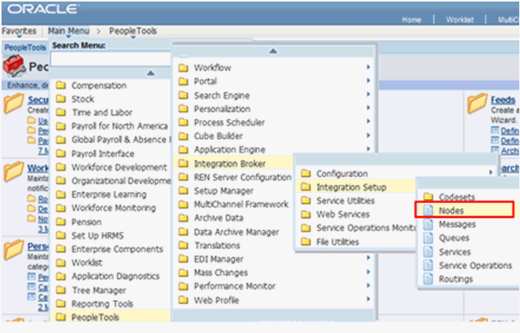Click the EDI Manager folder icon
520x333 pixels.
[183, 259]
